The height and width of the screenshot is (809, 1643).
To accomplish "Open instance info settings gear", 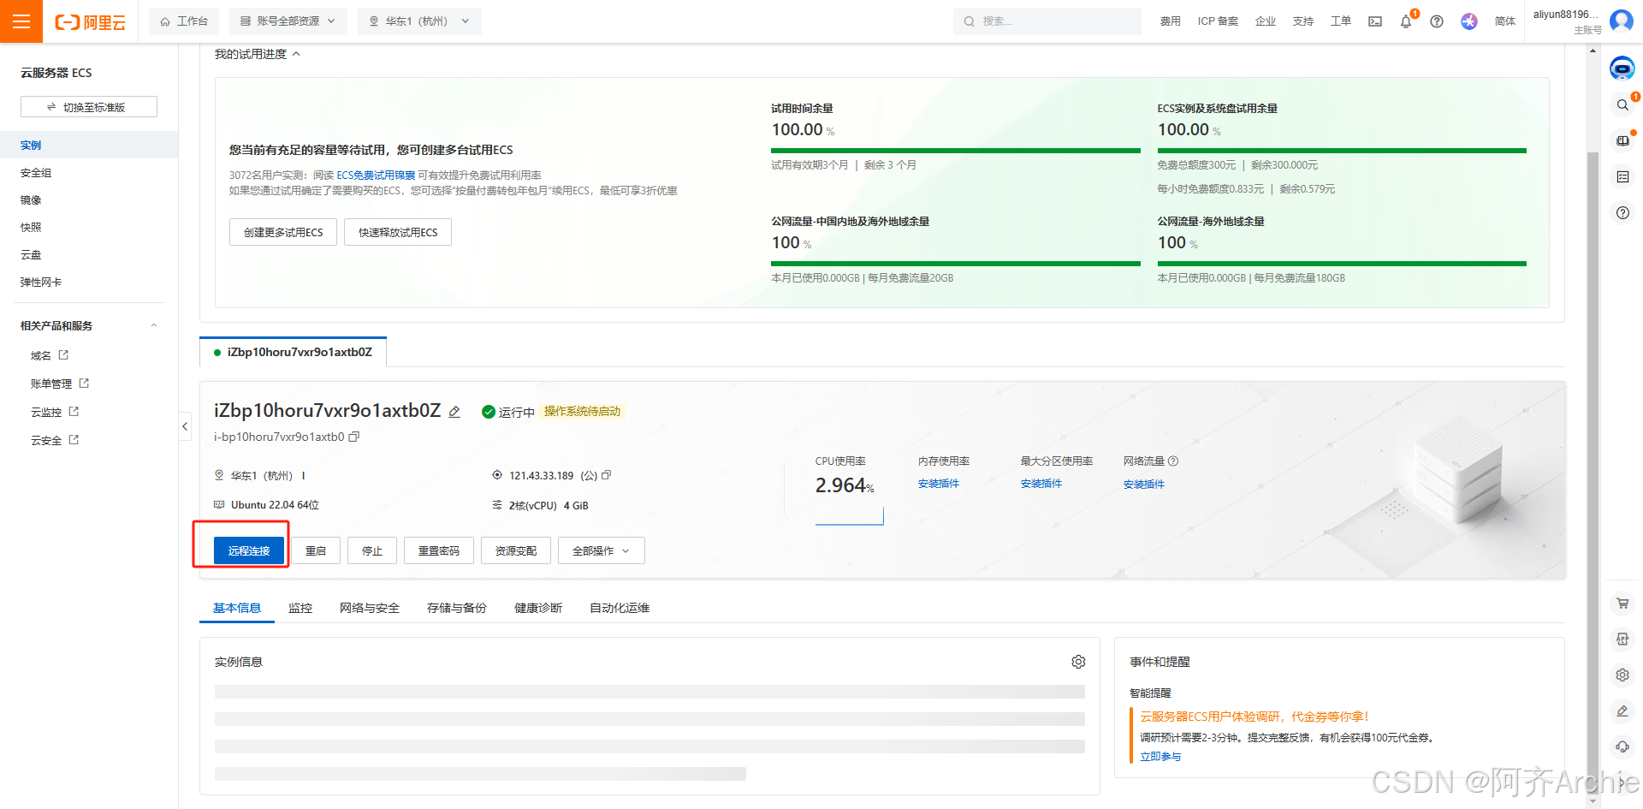I will point(1078,662).
